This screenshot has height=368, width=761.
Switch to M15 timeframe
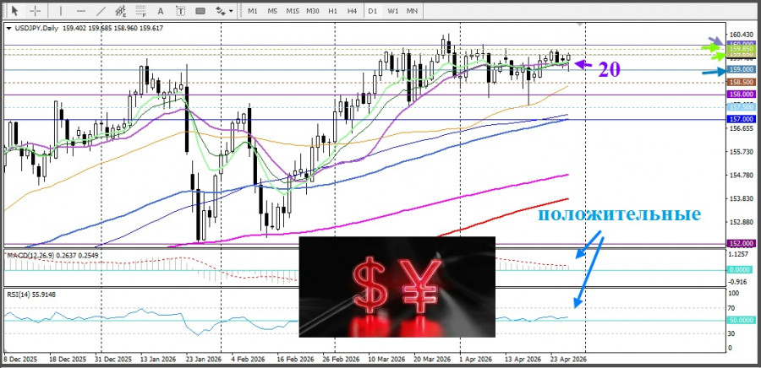tap(293, 11)
